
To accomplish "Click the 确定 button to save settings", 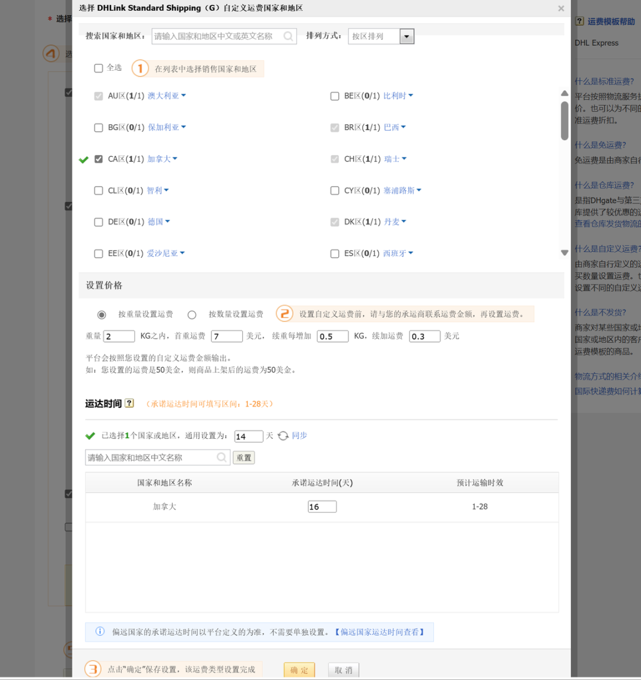I will click(299, 669).
